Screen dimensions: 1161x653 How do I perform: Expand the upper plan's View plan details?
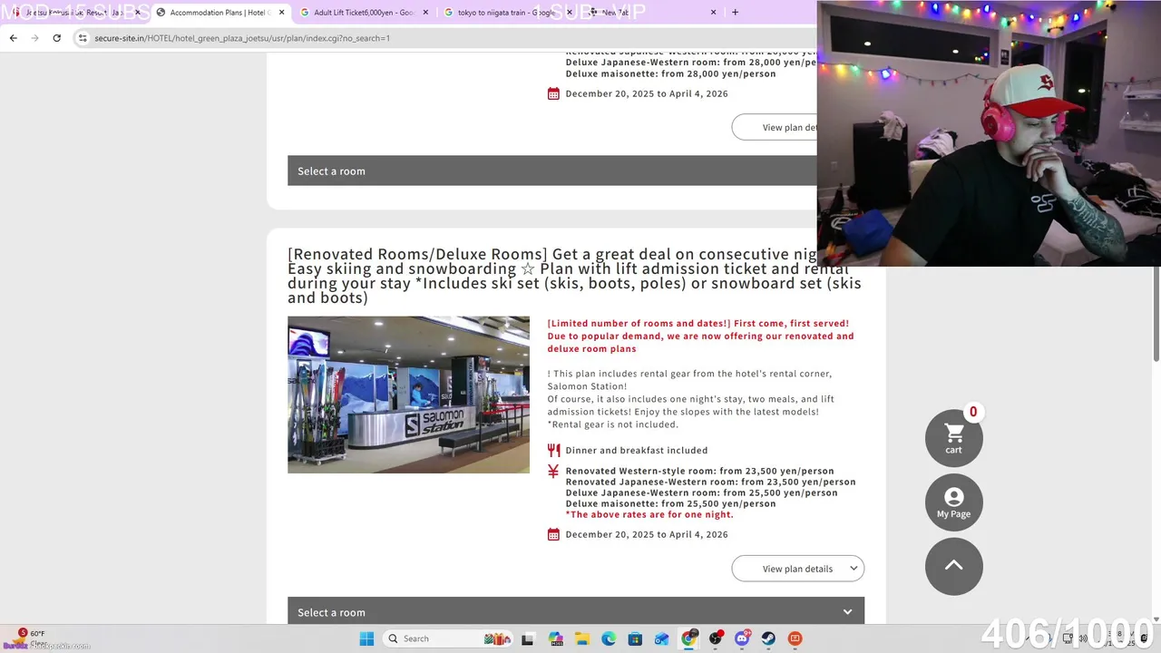[775, 127]
